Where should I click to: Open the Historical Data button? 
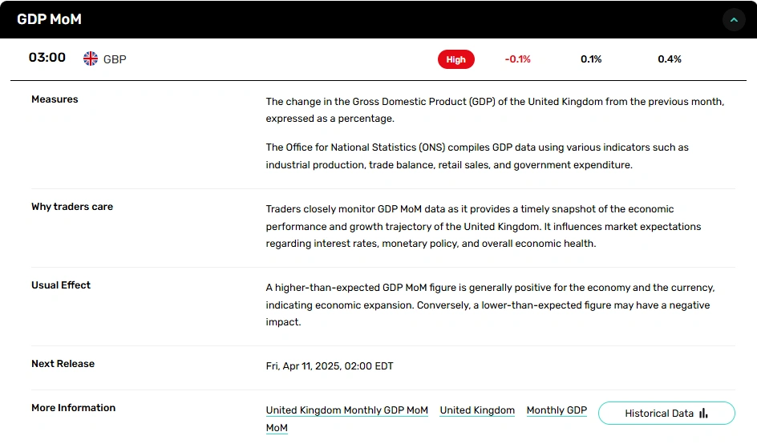point(666,414)
